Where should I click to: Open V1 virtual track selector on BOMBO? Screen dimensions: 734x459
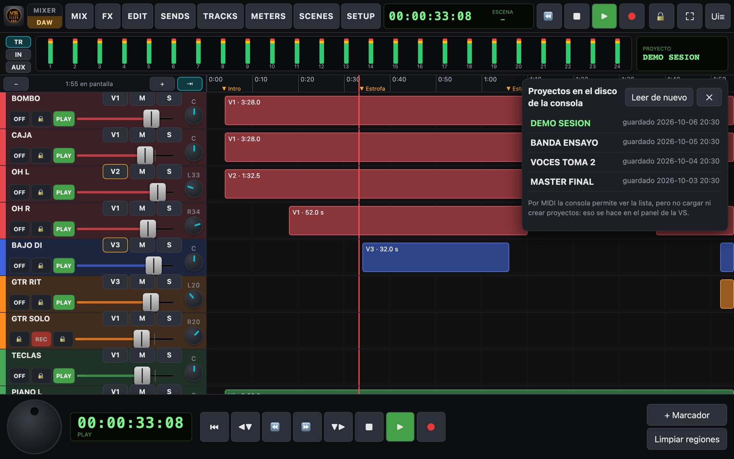click(x=115, y=98)
